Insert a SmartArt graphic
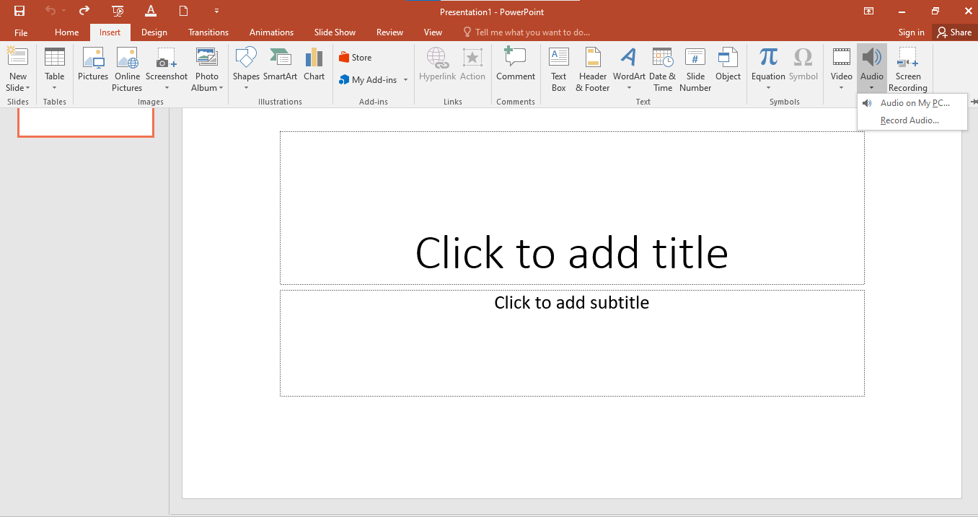The width and height of the screenshot is (978, 517). click(x=280, y=65)
